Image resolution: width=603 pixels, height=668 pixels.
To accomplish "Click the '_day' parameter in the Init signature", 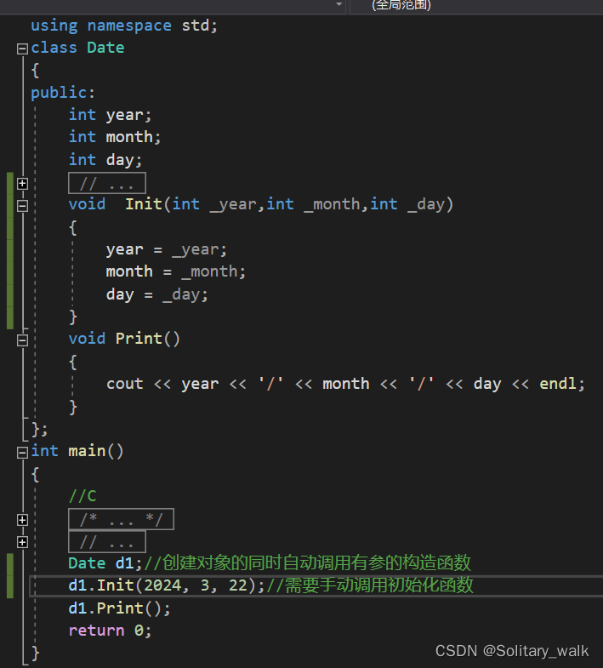I will 425,205.
